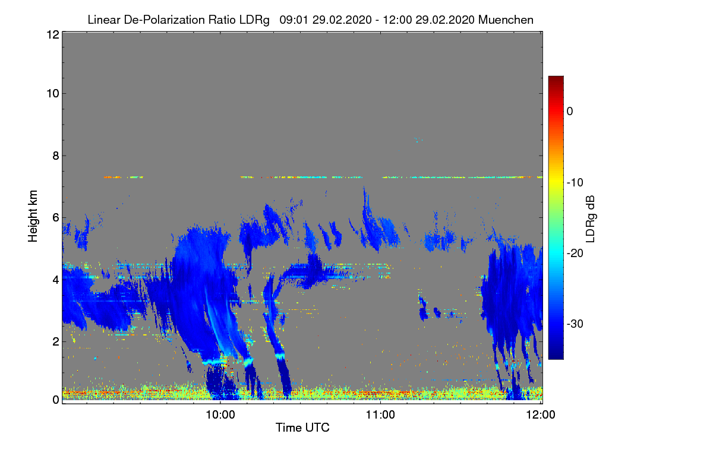This screenshot has width=713, height=475.
Task: Click the '10:00' time axis tick label
Action: (x=220, y=414)
